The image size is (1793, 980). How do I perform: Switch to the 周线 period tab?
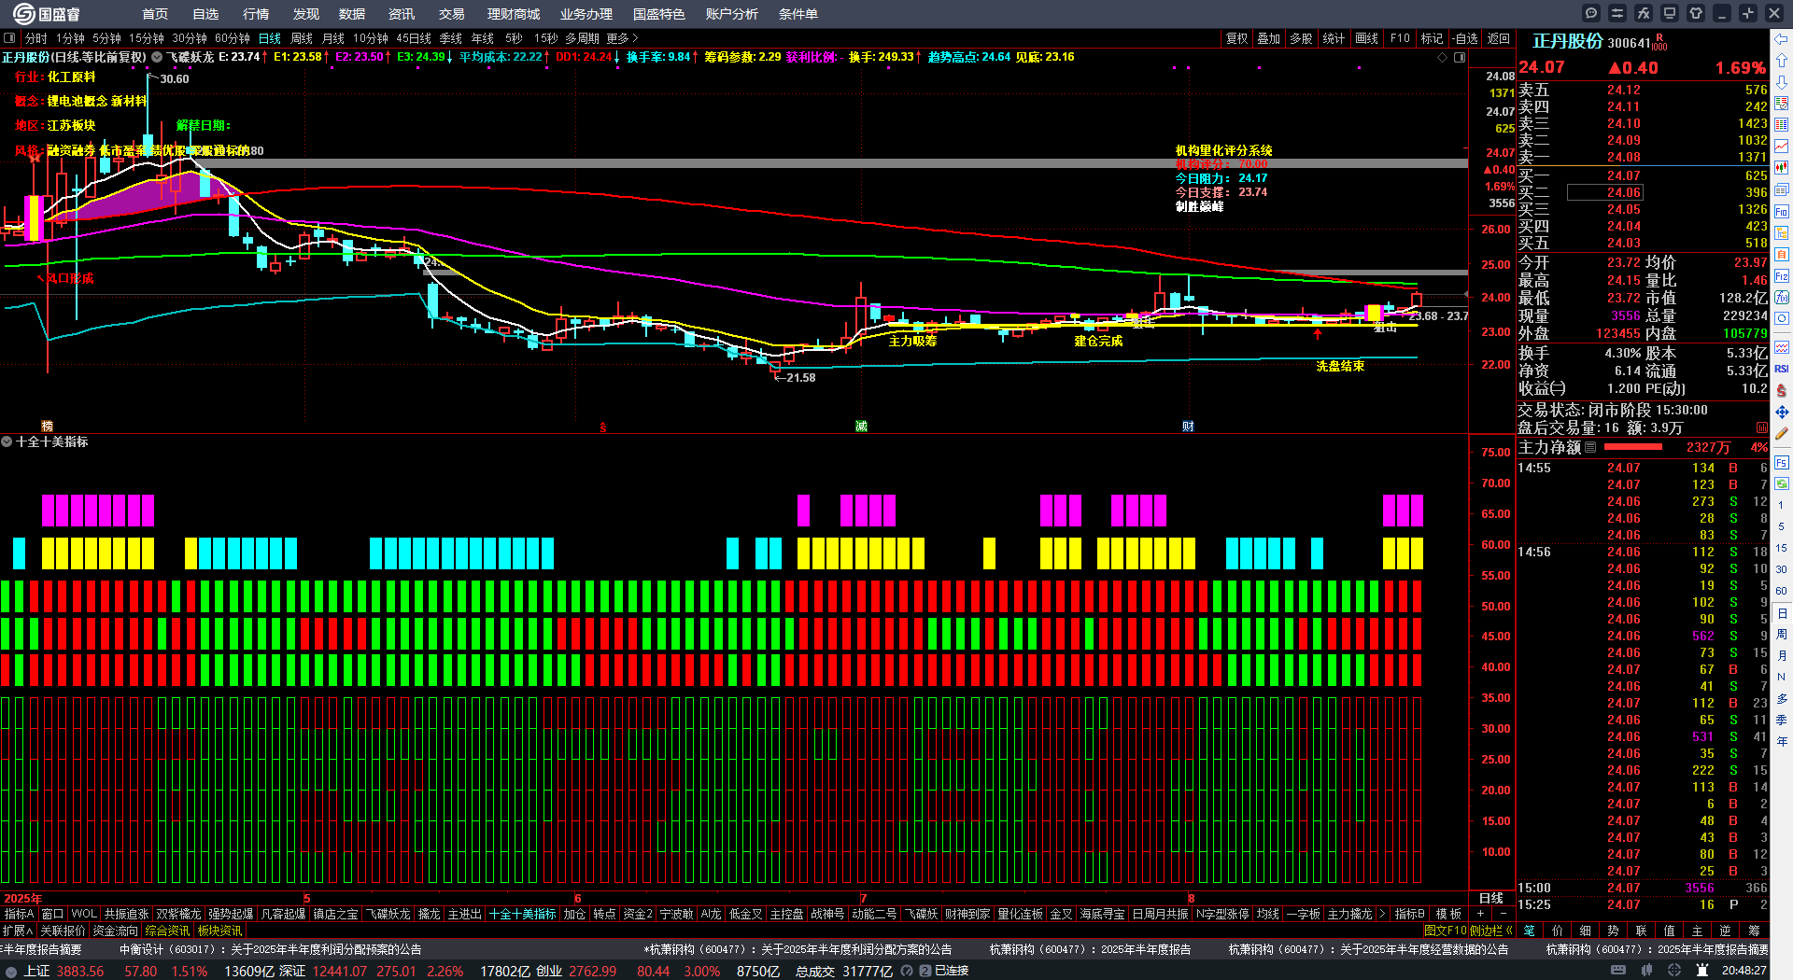(x=302, y=38)
